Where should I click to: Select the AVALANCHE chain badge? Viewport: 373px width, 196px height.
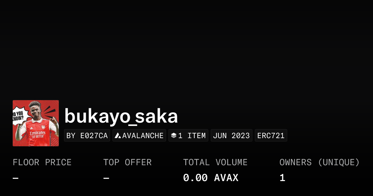click(139, 135)
